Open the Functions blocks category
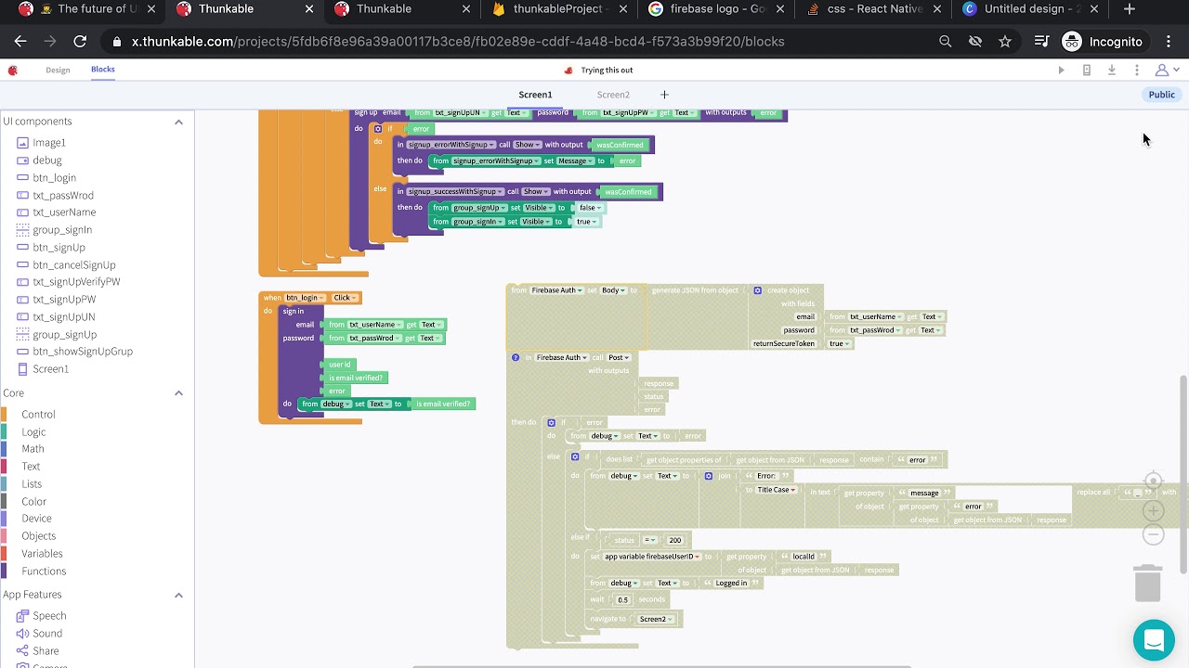This screenshot has width=1189, height=668. 44,572
